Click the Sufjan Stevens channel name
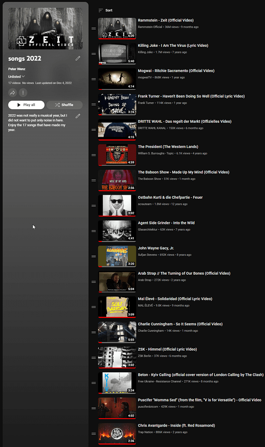Viewport: 265px width, 447px height. pyautogui.click(x=147, y=255)
